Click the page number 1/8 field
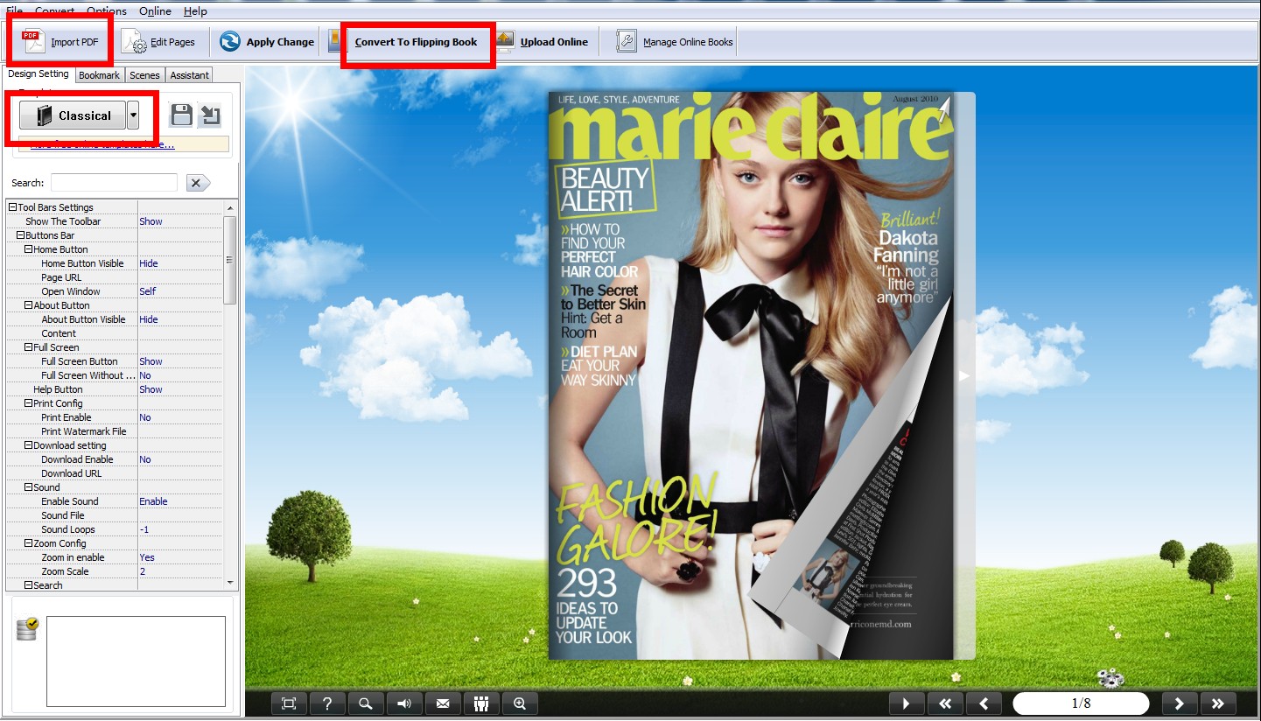The width and height of the screenshot is (1261, 721). [1081, 703]
